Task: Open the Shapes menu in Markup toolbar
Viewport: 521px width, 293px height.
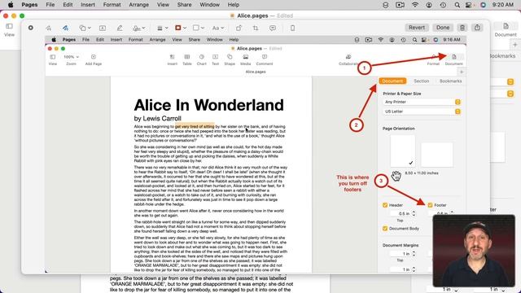Action: [x=85, y=28]
